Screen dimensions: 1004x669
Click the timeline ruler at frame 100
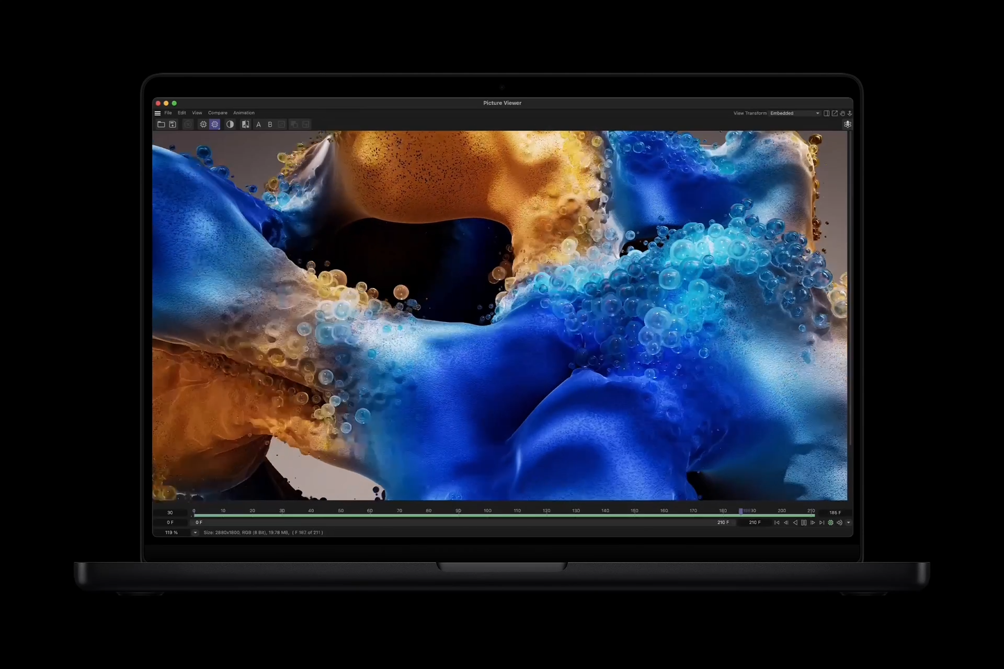[x=488, y=511]
